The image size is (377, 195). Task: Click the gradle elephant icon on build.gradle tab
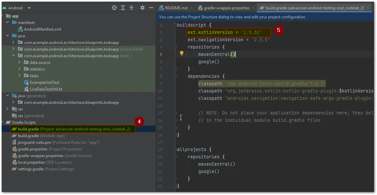[262, 8]
